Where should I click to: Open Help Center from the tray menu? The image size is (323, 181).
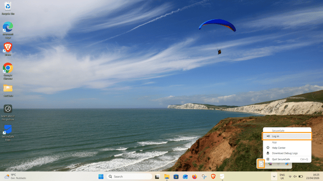pos(287,148)
